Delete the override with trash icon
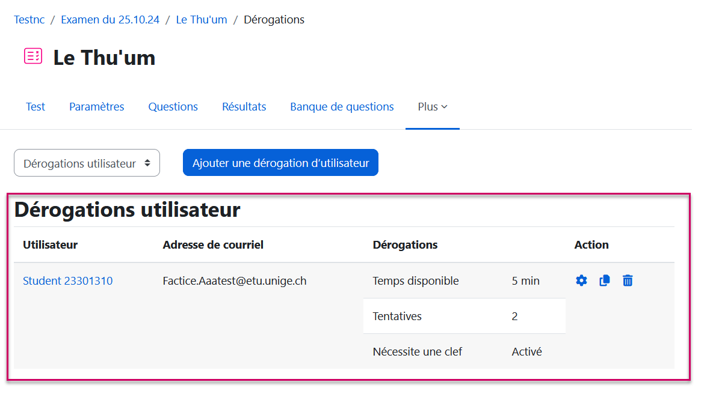Screen dimensions: 716x412 [x=628, y=280]
